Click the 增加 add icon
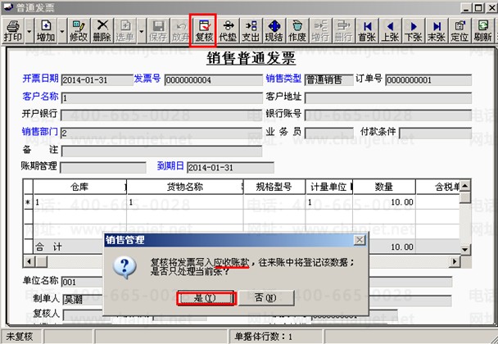Screen dimensions: 498x344 (x=46, y=31)
